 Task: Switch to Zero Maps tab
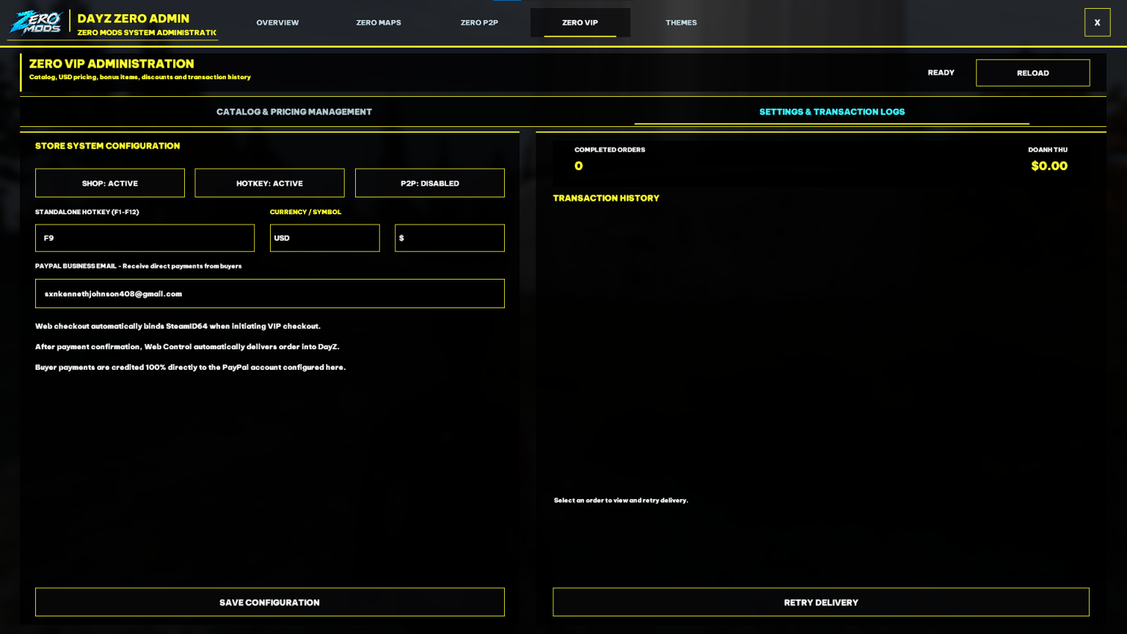[x=379, y=23]
